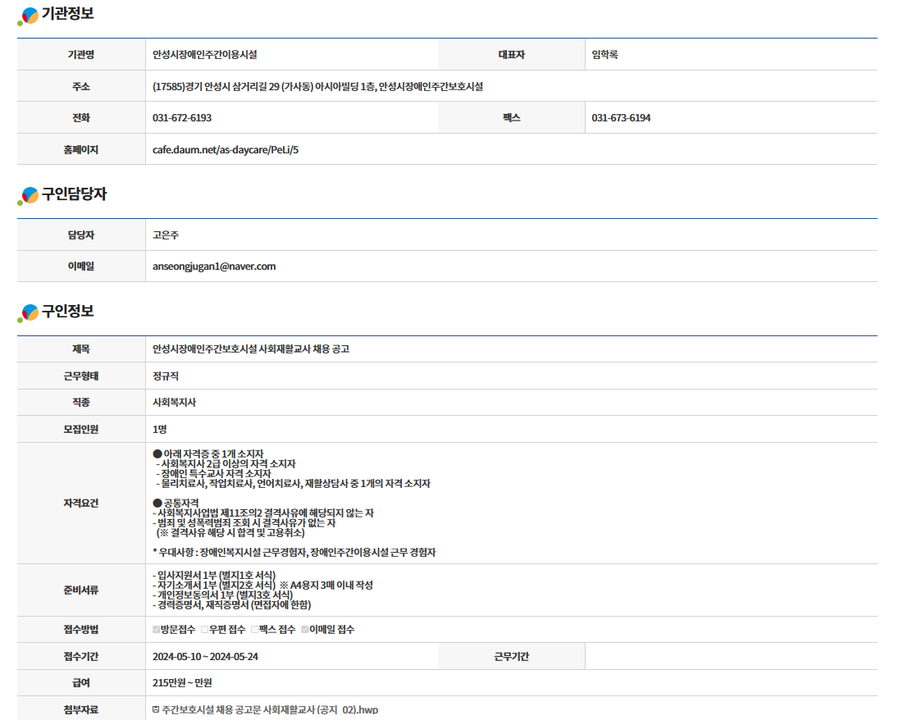Click the 주소 label cell
Screen dimensions: 912x720
tap(81, 86)
